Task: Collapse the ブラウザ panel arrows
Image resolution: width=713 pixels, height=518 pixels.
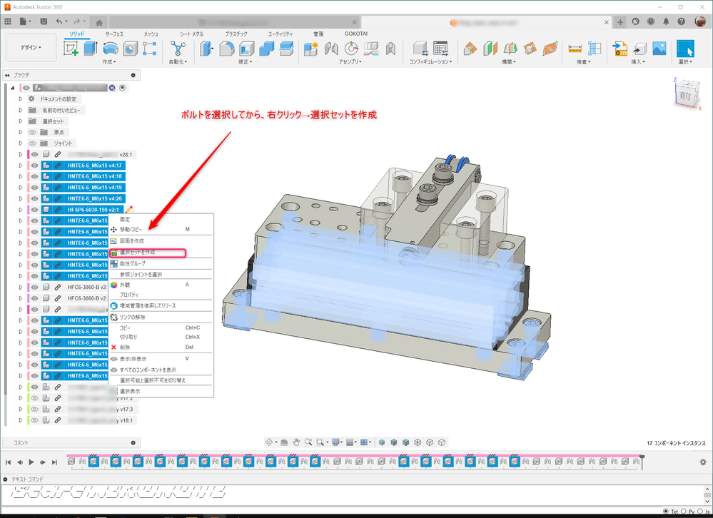Action: pyautogui.click(x=7, y=75)
